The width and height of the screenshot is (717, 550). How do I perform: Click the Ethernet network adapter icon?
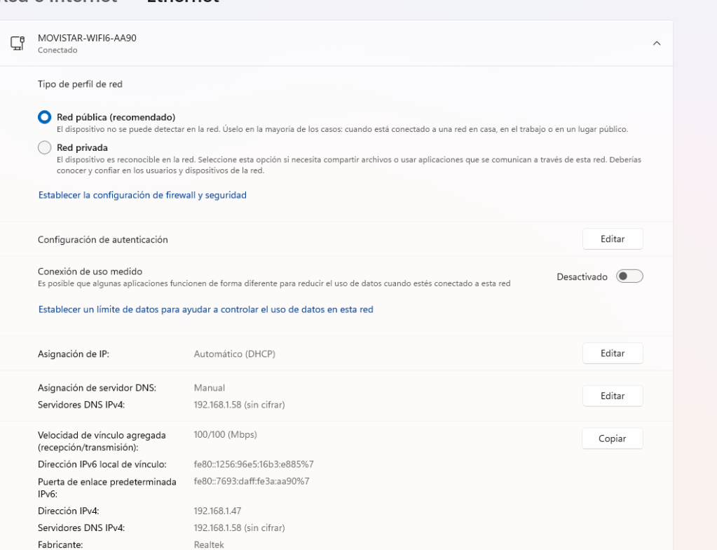coord(16,43)
